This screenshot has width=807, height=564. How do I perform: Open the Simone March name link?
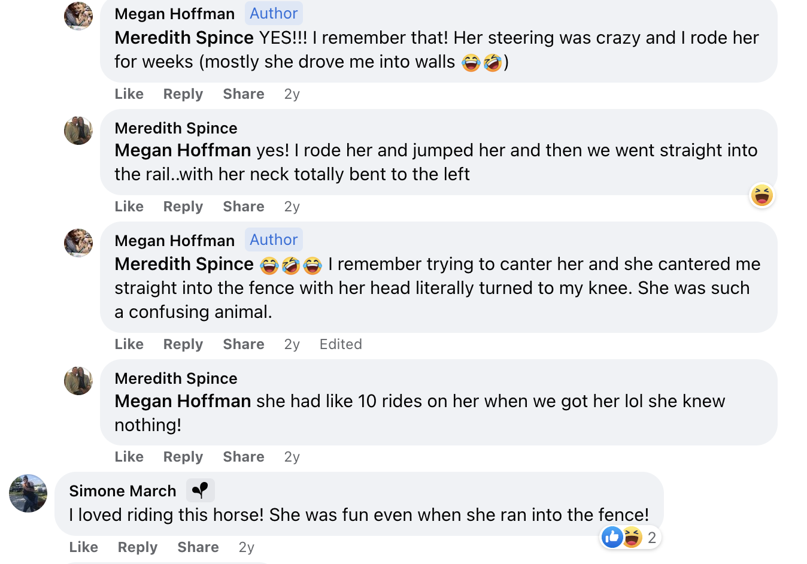(x=123, y=491)
